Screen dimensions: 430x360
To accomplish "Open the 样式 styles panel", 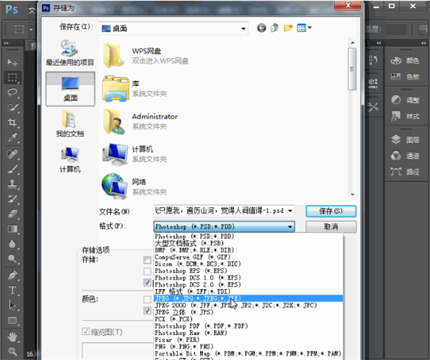I will tap(405, 116).
